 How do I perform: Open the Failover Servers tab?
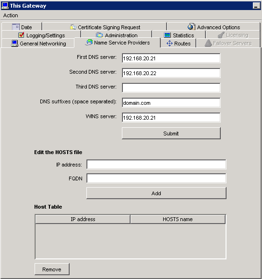pyautogui.click(x=228, y=43)
